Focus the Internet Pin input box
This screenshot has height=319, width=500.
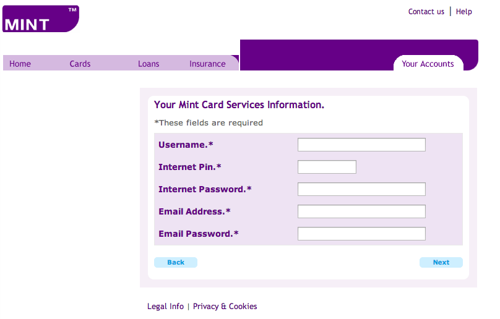point(327,167)
